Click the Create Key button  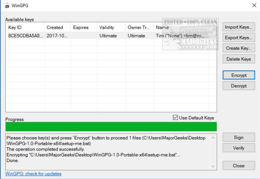[x=238, y=48]
